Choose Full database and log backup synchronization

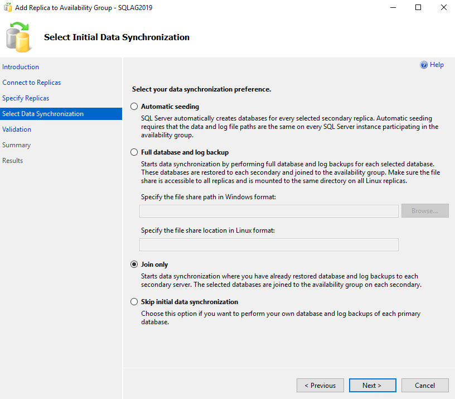[134, 152]
